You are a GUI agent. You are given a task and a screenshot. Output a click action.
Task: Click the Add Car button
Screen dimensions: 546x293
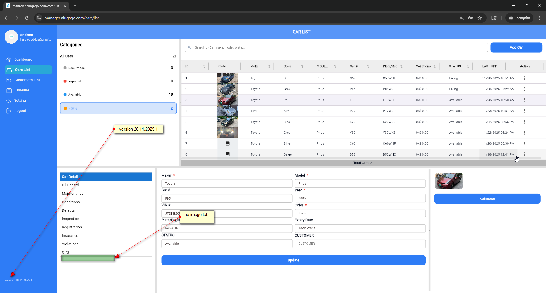516,47
